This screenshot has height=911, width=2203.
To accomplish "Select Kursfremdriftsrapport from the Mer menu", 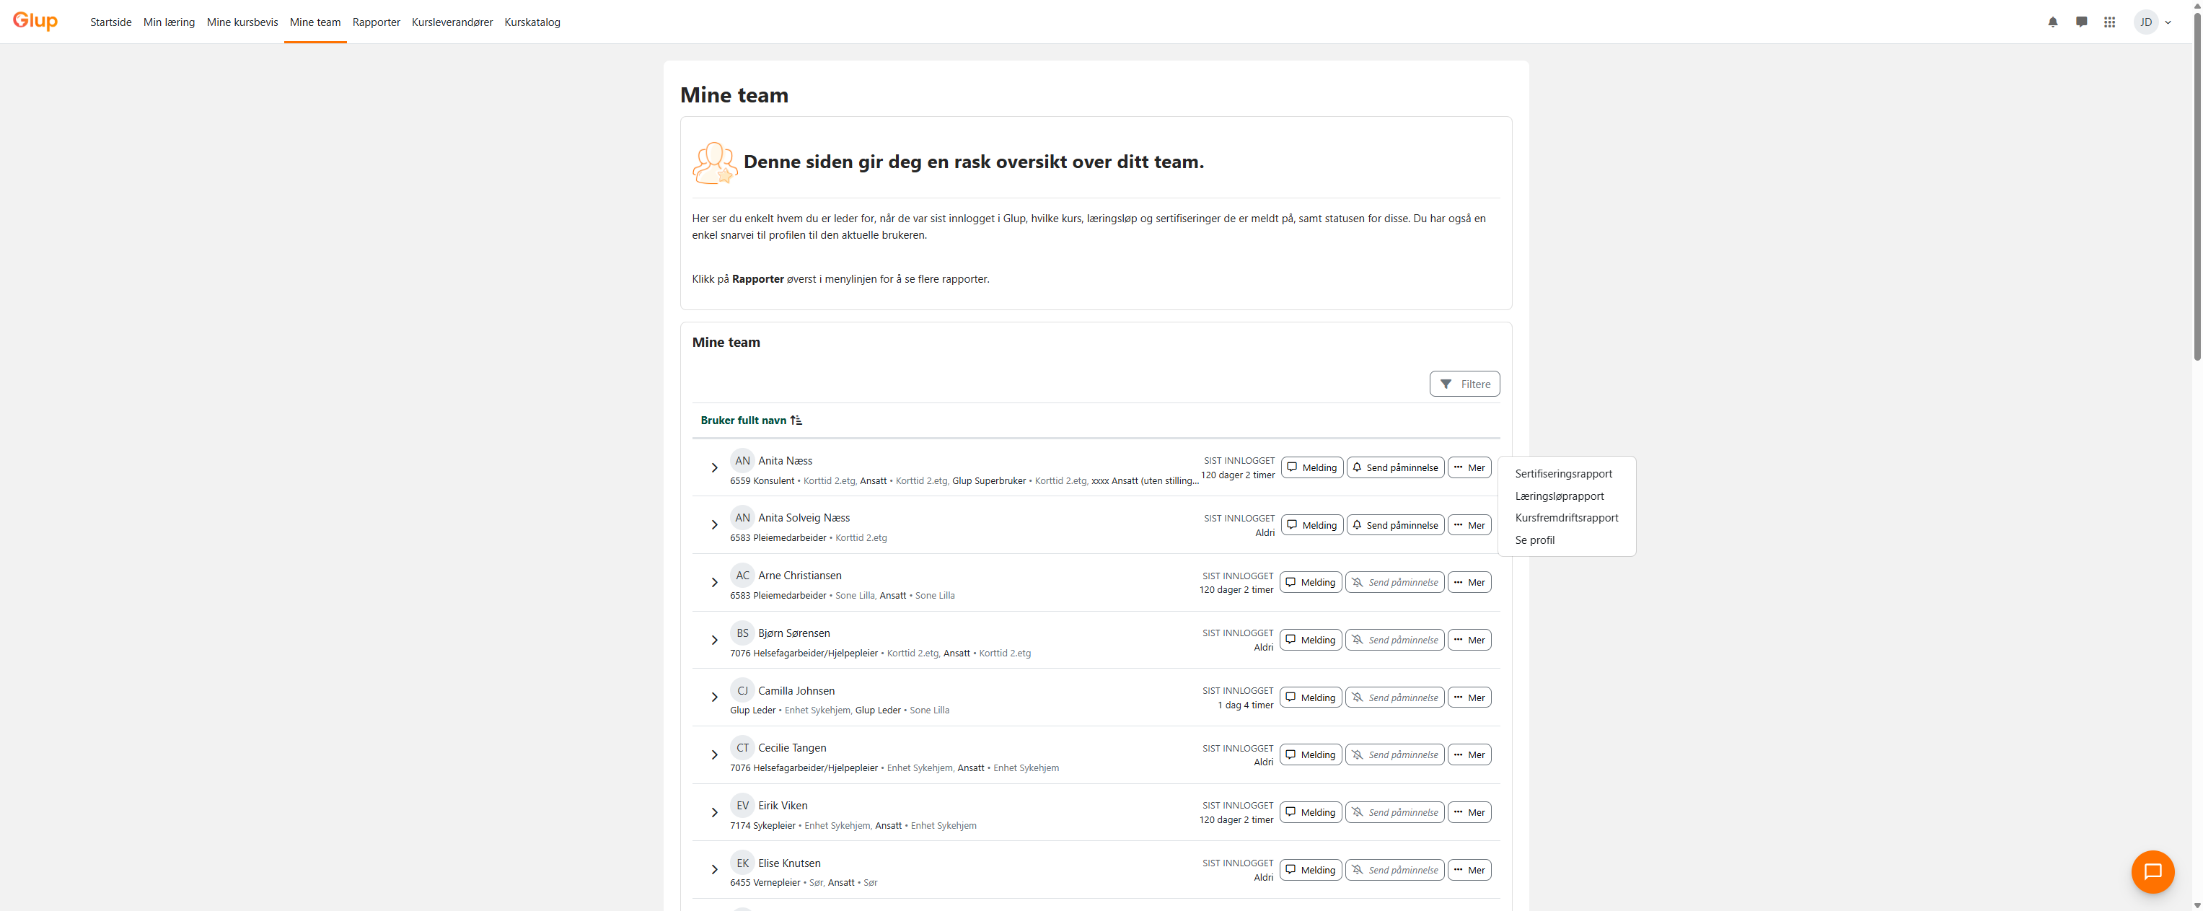I will point(1566,517).
